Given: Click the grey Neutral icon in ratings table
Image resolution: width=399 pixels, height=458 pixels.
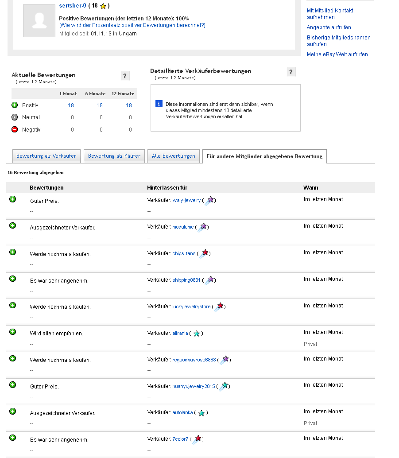Looking at the screenshot, I should click(15, 117).
